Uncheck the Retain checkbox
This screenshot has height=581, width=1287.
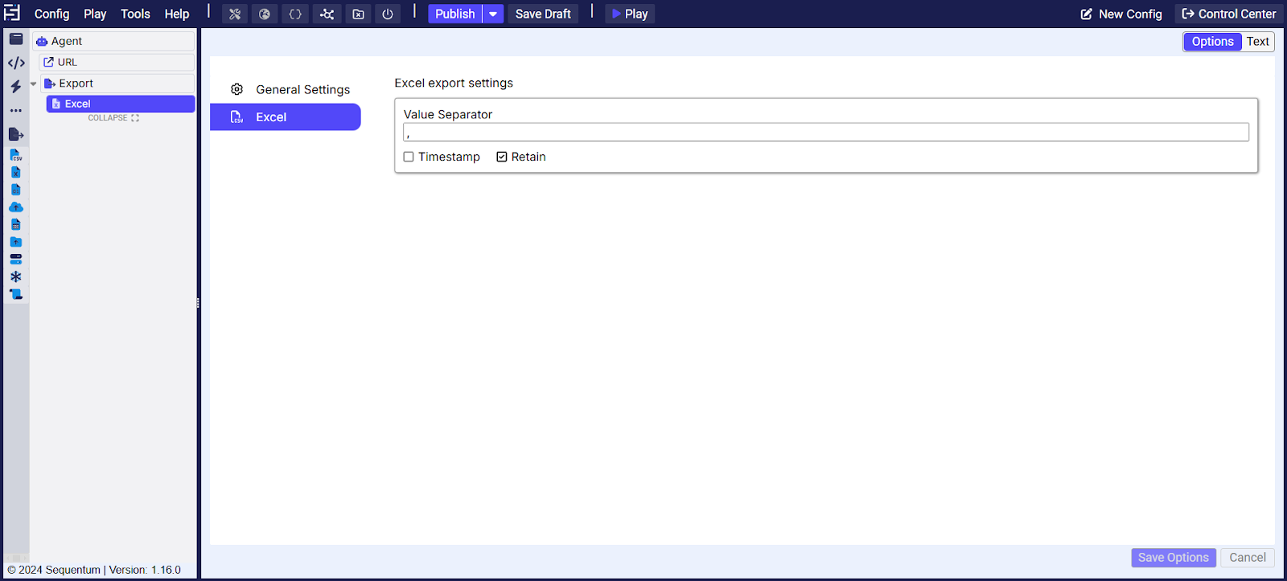coord(502,157)
